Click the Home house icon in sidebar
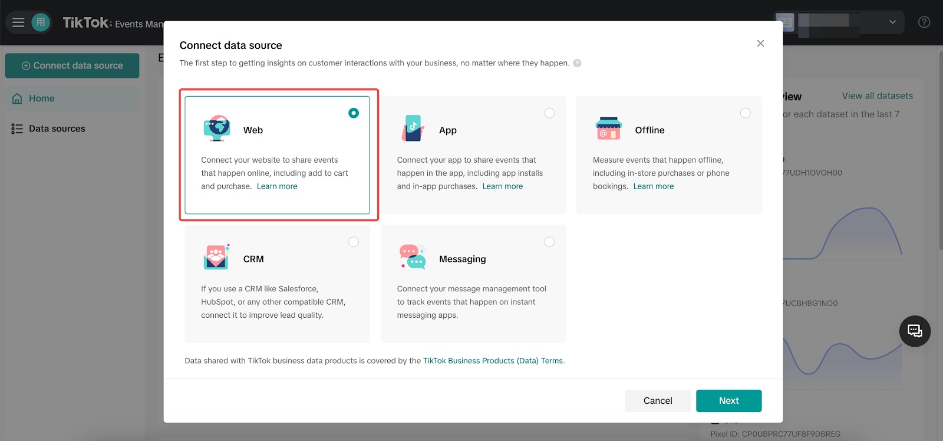The image size is (943, 441). click(x=17, y=98)
